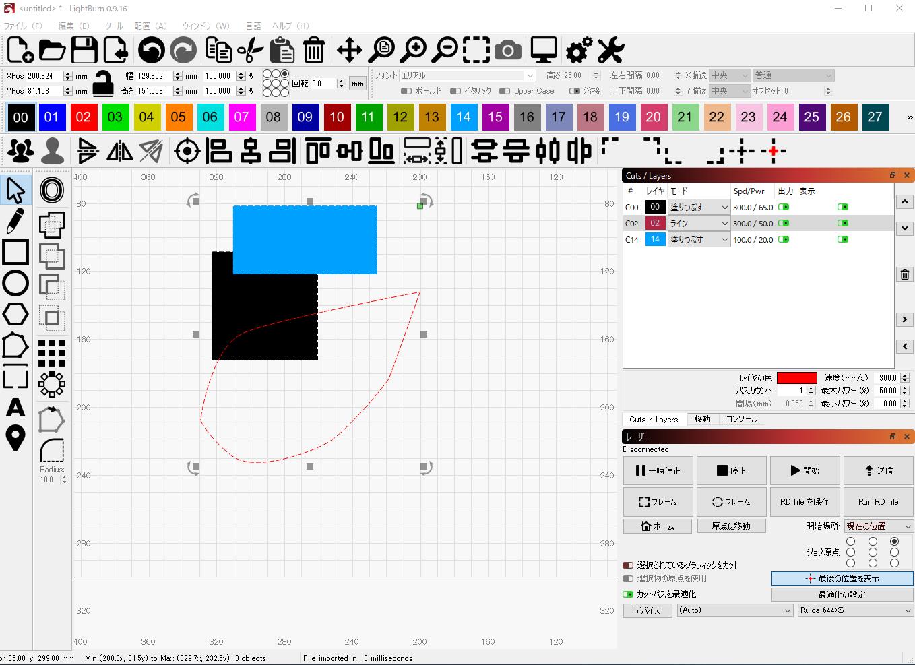The width and height of the screenshot is (915, 665).
Task: Click the Flip horizontal mirror icon
Action: click(120, 151)
